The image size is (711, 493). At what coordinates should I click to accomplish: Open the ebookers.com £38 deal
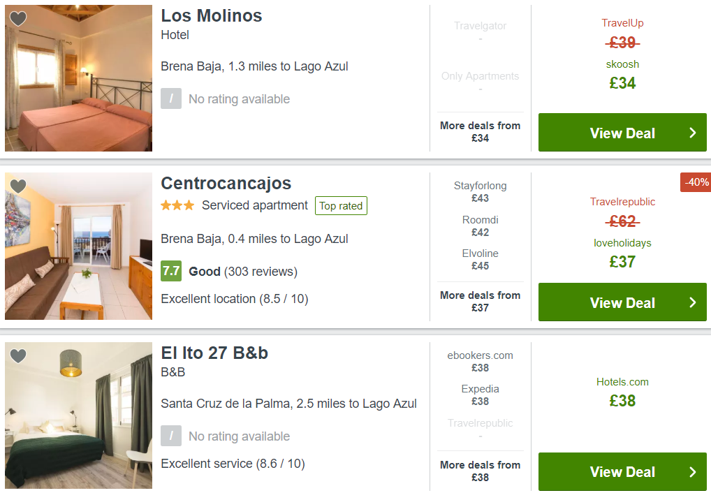pos(480,362)
